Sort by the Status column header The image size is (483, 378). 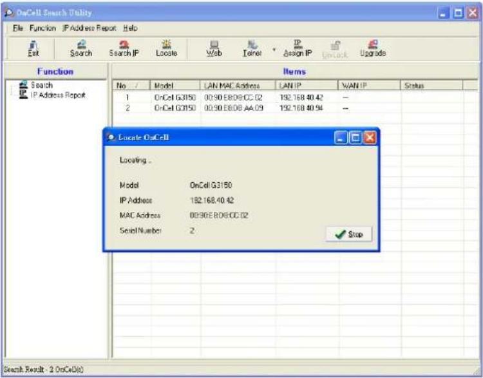(x=431, y=86)
